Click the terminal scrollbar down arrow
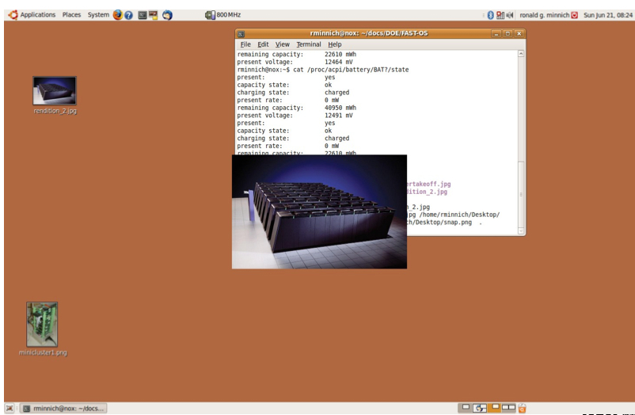Screen dimensions: 635x415 tap(521, 231)
